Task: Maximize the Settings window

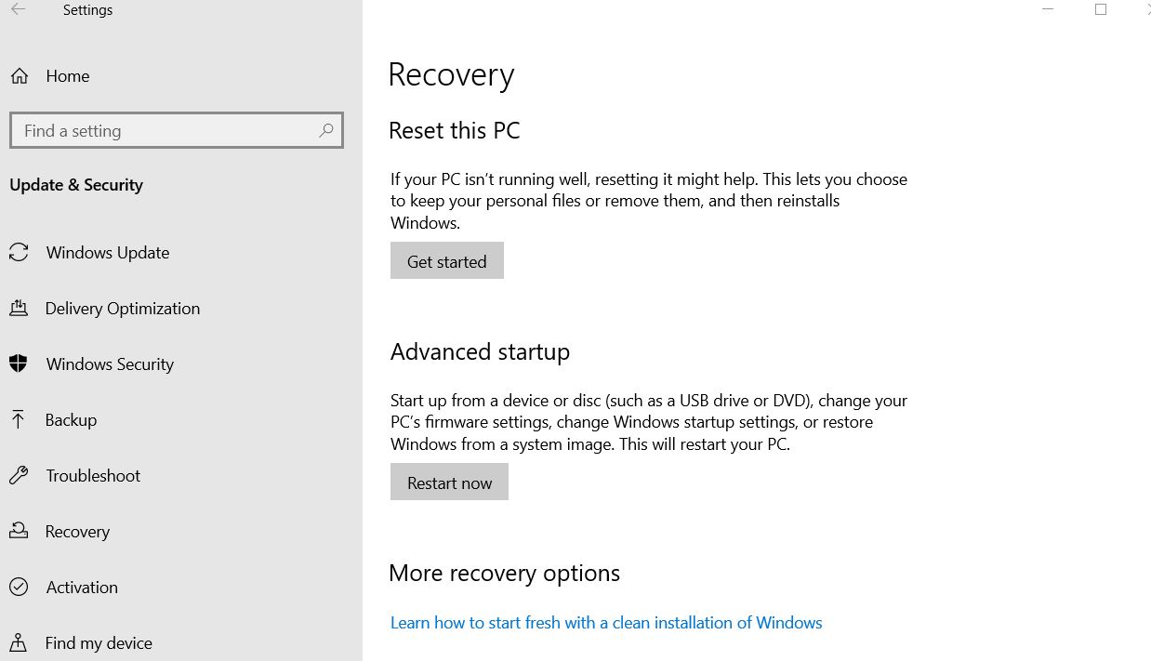Action: (x=1101, y=10)
